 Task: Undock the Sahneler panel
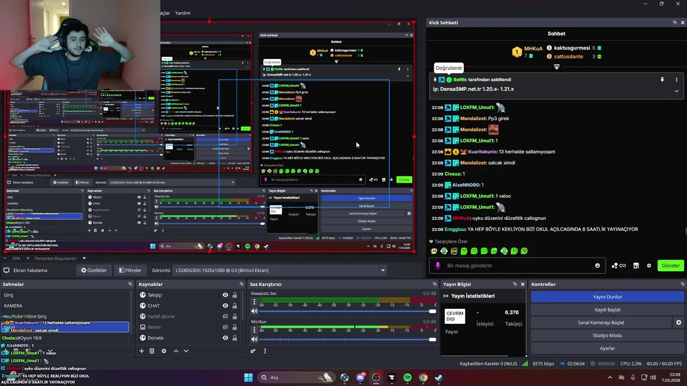(x=130, y=284)
